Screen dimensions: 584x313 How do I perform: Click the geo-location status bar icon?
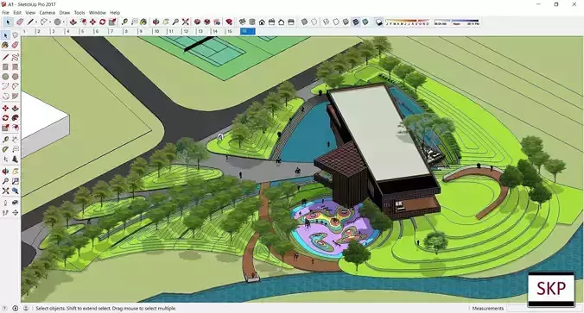(x=5, y=308)
